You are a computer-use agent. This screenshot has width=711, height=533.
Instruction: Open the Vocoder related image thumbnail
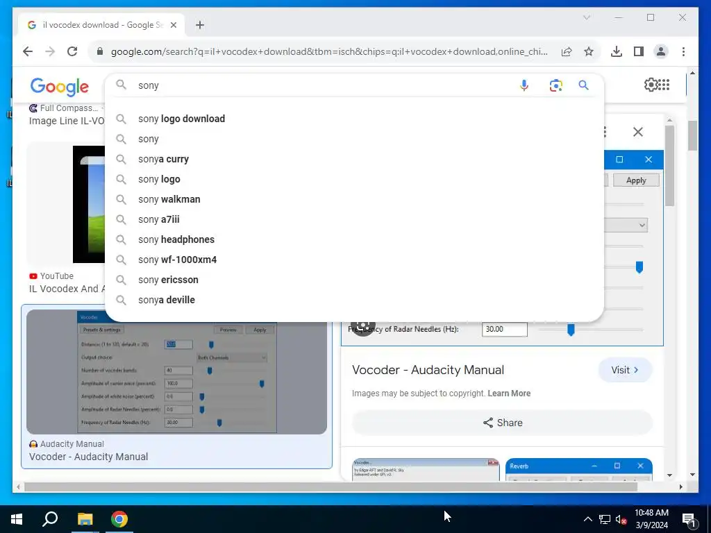426,470
